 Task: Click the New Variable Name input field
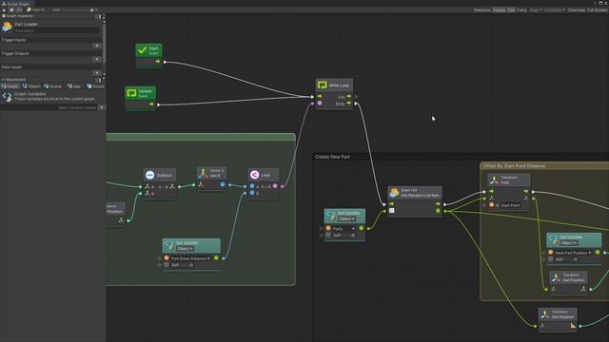[x=49, y=107]
